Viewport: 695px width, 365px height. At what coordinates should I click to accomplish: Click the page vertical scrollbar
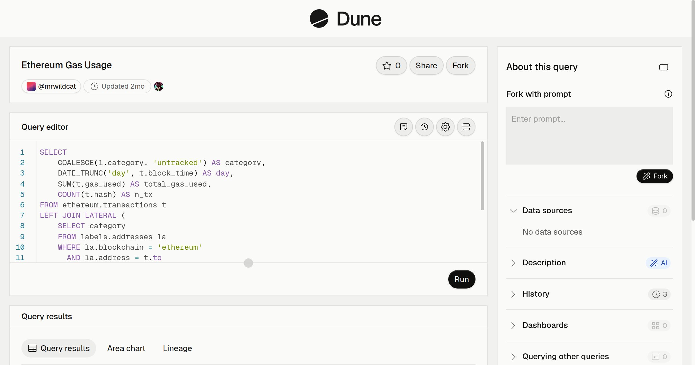tap(693, 111)
